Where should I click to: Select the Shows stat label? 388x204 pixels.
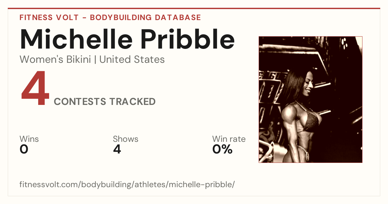coord(125,139)
